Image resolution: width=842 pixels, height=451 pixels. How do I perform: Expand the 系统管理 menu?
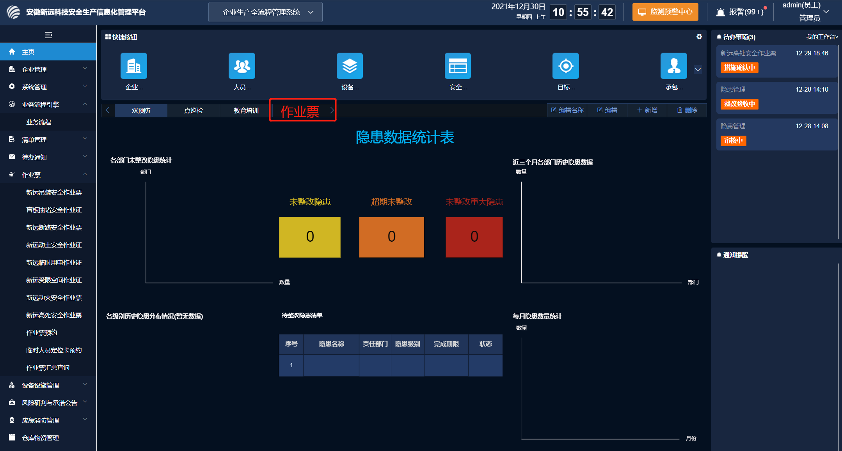tap(85, 86)
